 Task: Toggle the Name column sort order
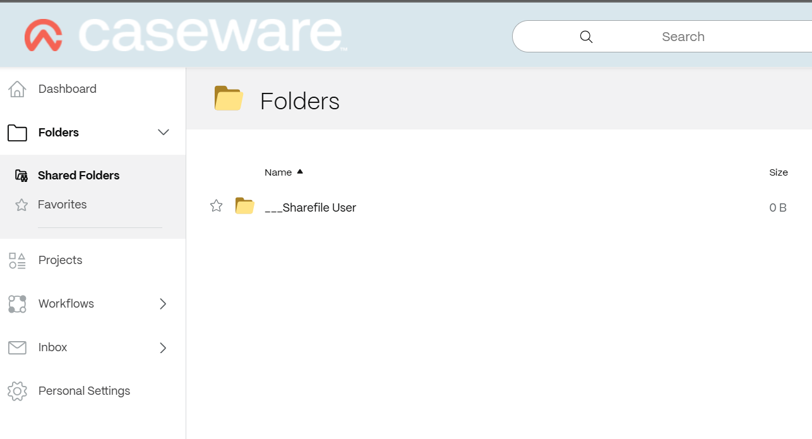(x=284, y=172)
